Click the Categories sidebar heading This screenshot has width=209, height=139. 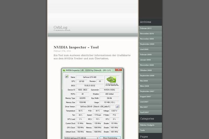tap(147, 118)
